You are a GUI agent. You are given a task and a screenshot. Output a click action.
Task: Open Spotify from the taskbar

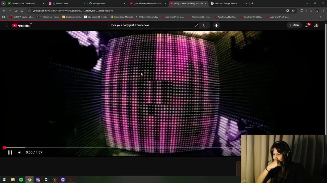[x=21, y=180]
